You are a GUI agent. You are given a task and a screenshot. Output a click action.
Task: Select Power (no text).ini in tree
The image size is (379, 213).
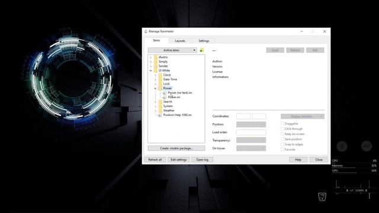180,93
